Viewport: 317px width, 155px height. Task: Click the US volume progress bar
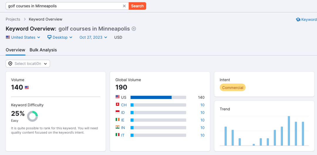click(x=158, y=97)
